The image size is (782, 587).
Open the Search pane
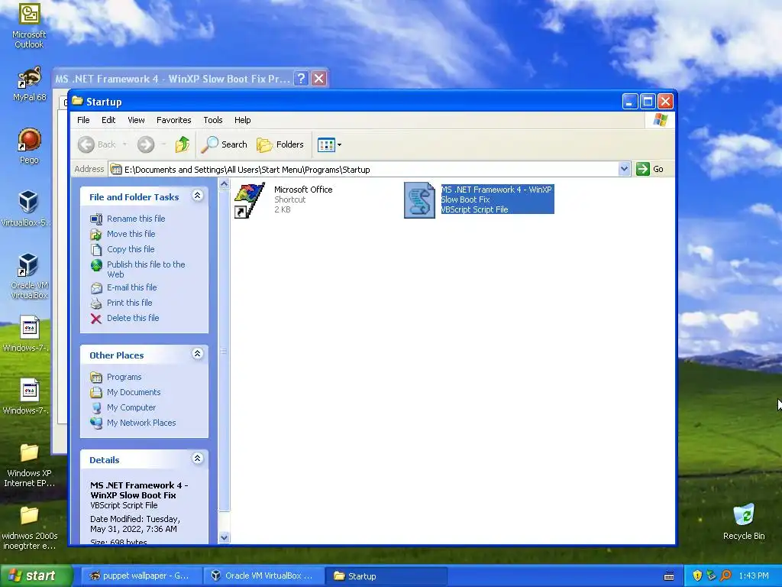tap(225, 144)
